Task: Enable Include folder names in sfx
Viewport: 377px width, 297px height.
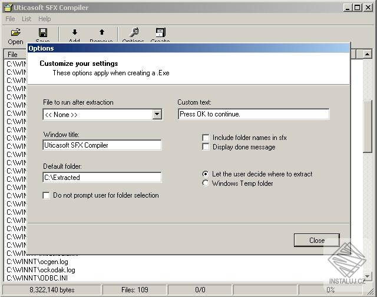Action: 206,138
